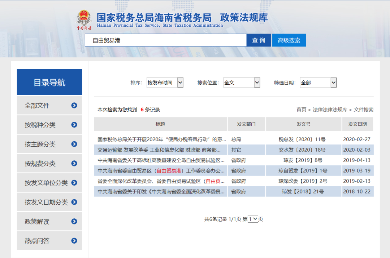Click the date 2019-02-13

tap(357, 181)
